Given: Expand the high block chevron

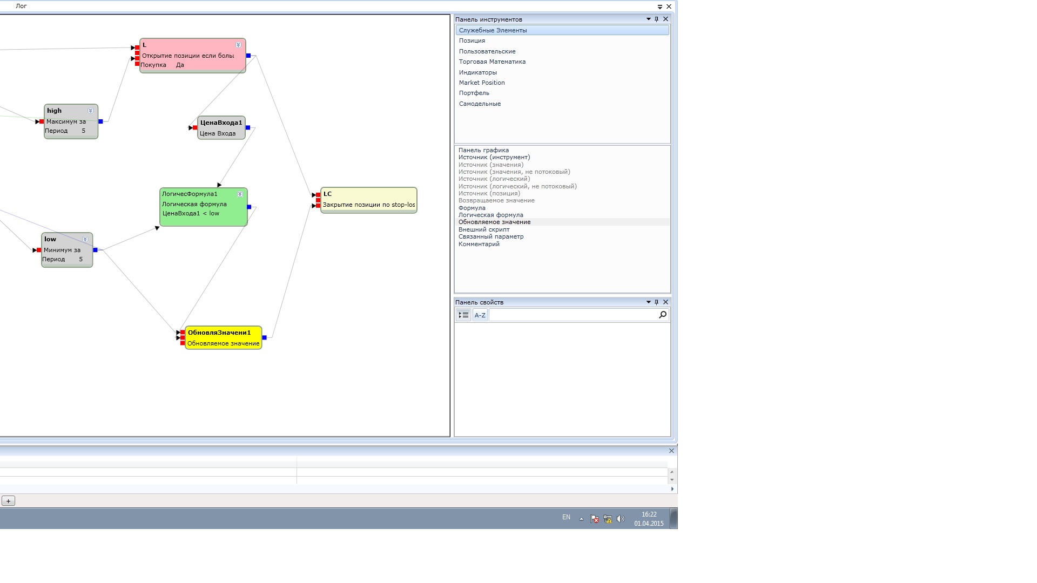Looking at the screenshot, I should coord(90,111).
